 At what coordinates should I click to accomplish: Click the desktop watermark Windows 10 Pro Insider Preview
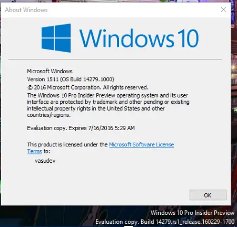click(x=193, y=213)
